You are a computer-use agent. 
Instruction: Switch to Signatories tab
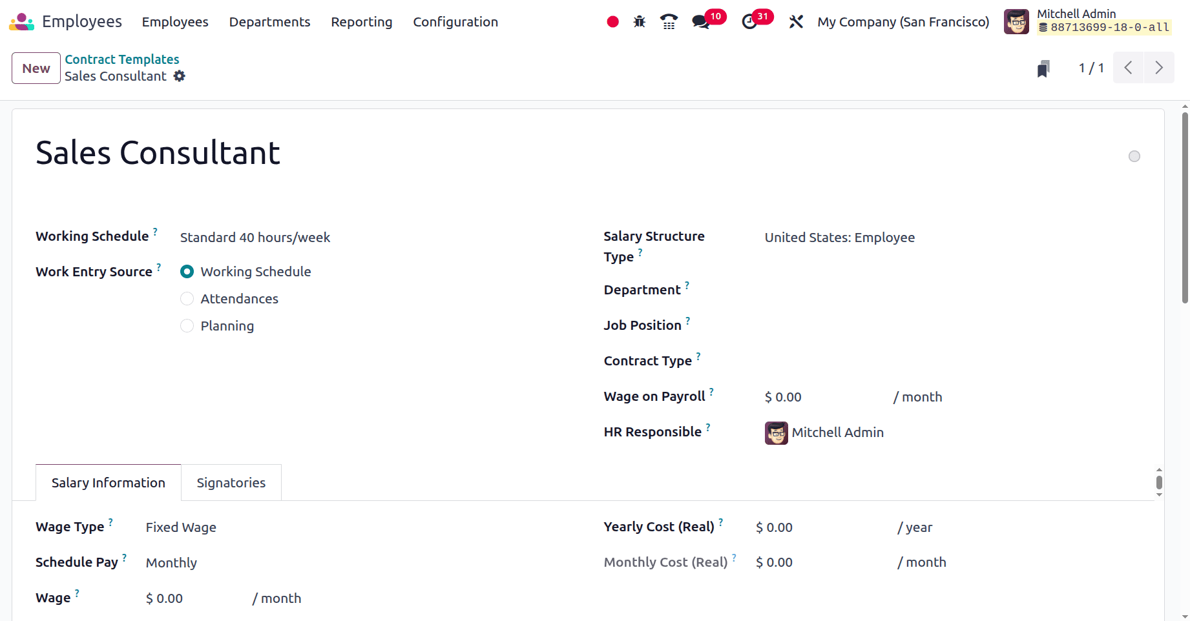[x=231, y=483]
